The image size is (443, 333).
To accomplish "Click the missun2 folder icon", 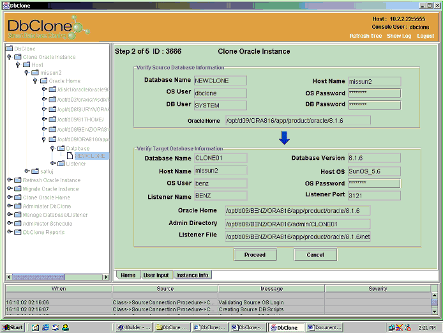I will (35, 72).
